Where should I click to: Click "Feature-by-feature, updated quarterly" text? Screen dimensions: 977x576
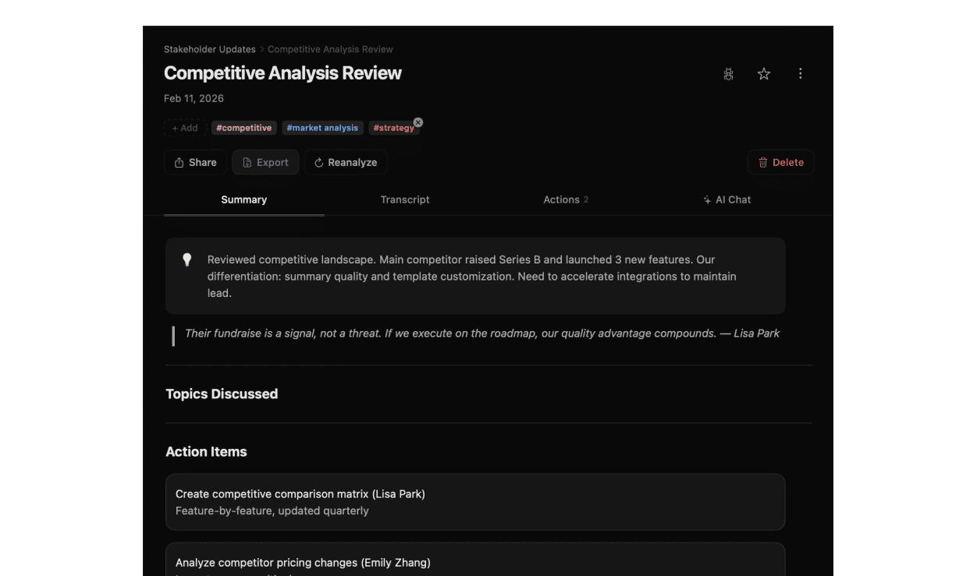(272, 511)
